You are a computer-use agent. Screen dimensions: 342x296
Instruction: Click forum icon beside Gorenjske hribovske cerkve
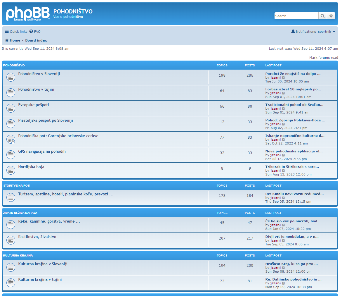(11, 139)
